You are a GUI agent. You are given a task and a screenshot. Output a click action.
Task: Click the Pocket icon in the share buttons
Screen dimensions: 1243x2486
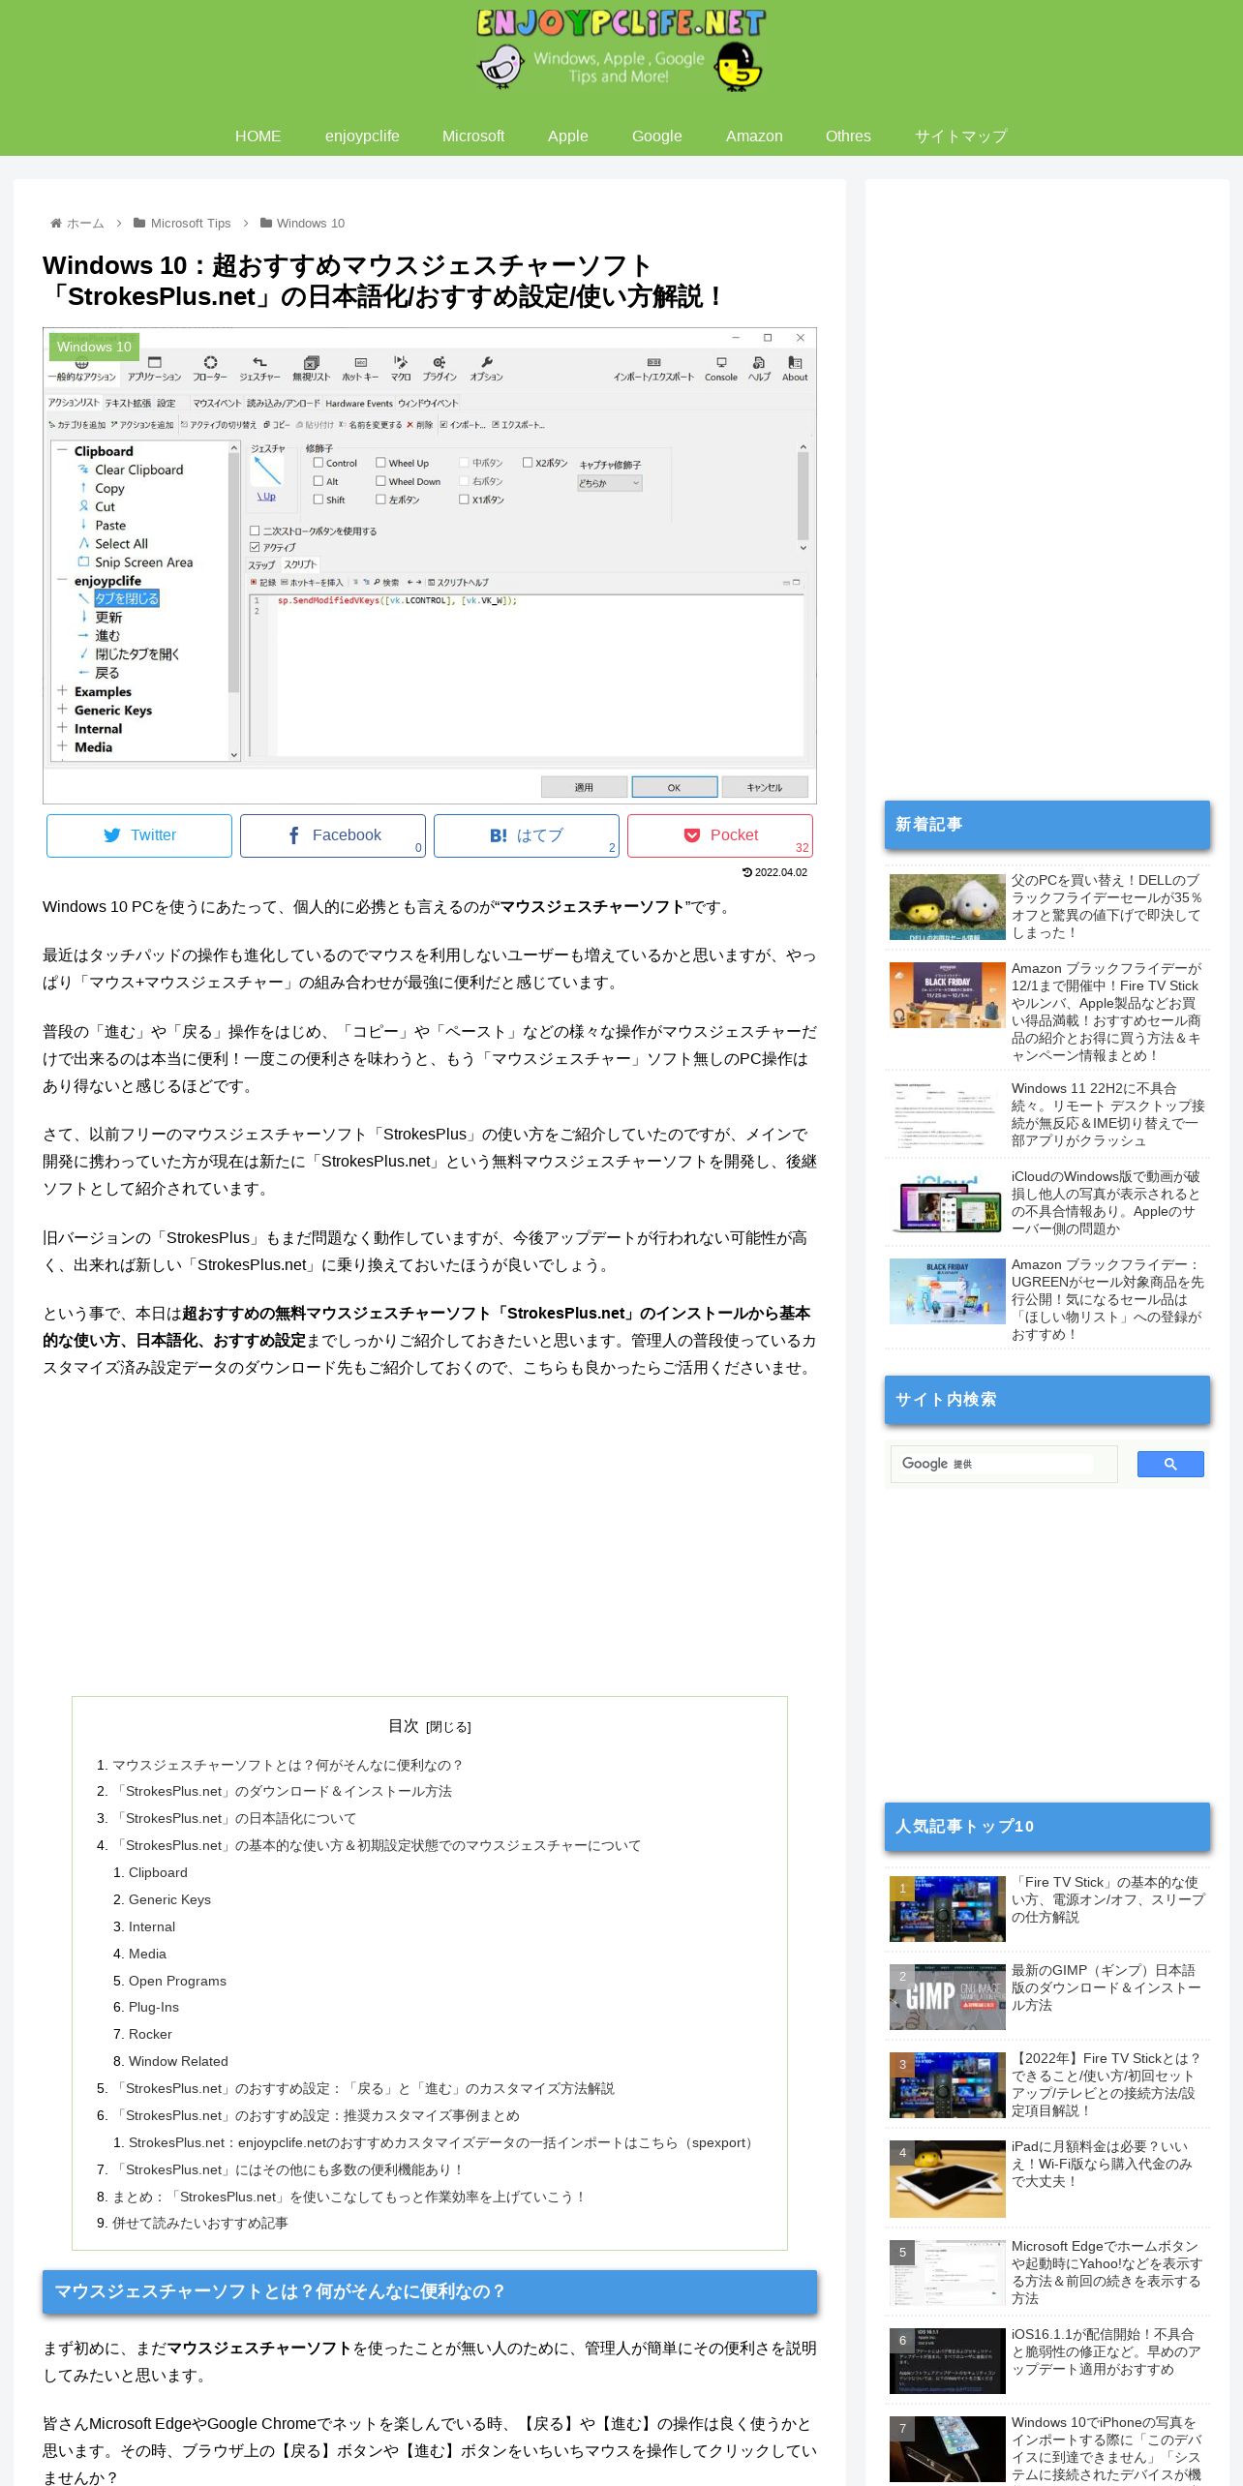click(x=692, y=835)
